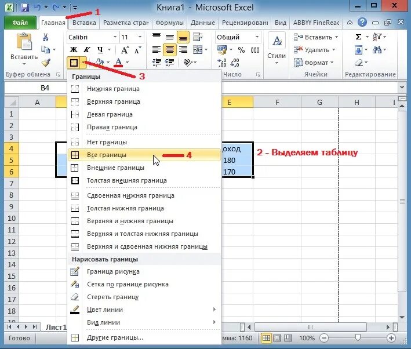Open the Формат cells dropdown
This screenshot has height=349, width=411.
tap(314, 63)
